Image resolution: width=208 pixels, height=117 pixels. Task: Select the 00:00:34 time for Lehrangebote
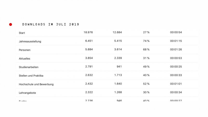[x=176, y=92]
